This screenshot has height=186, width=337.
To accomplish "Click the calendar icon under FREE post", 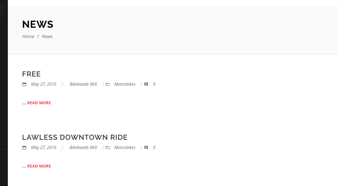I will tap(24, 84).
